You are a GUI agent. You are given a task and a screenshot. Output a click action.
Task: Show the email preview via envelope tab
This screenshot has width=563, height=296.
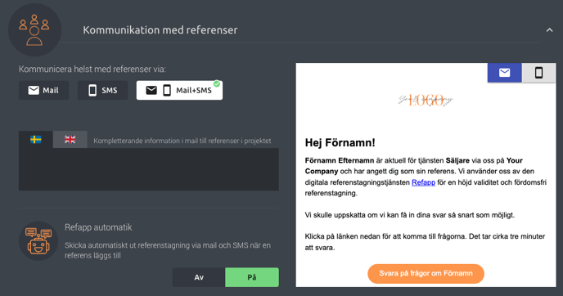coord(504,73)
